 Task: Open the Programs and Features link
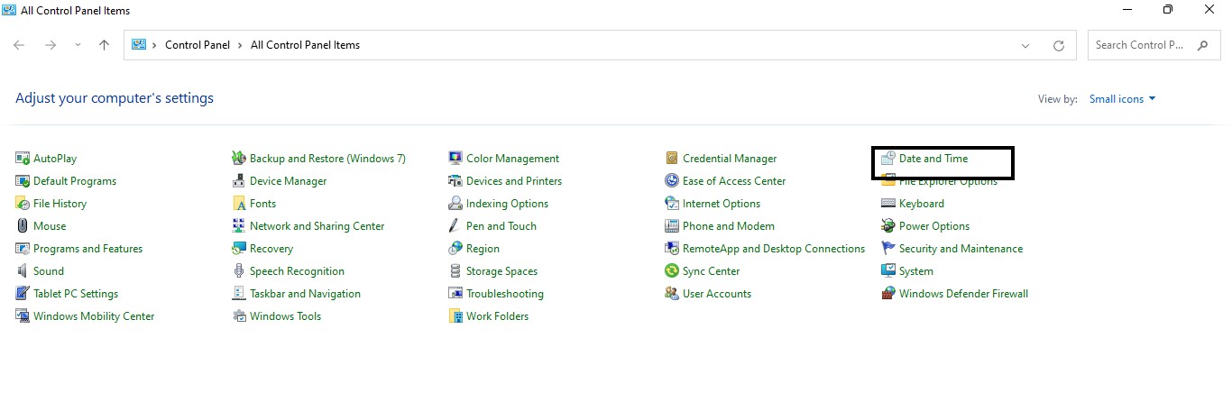pos(87,249)
